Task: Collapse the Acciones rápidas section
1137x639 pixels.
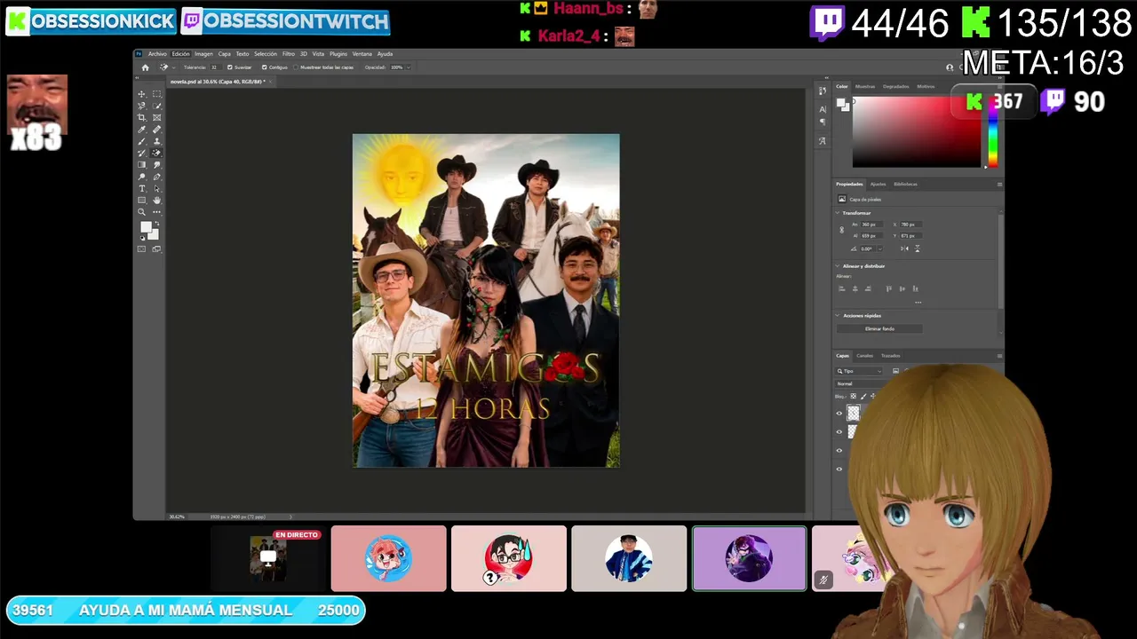Action: coord(838,315)
